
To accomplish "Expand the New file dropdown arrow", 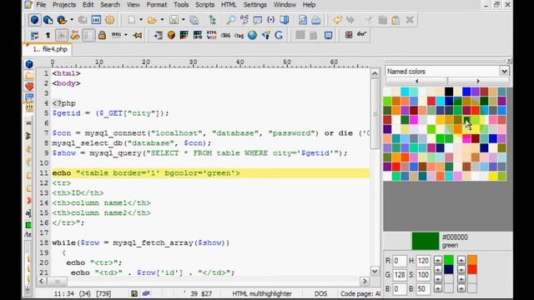I will point(141,20).
